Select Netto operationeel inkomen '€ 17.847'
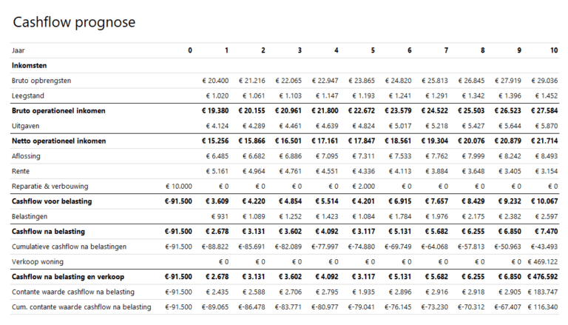The image size is (568, 325). pyautogui.click(x=361, y=141)
